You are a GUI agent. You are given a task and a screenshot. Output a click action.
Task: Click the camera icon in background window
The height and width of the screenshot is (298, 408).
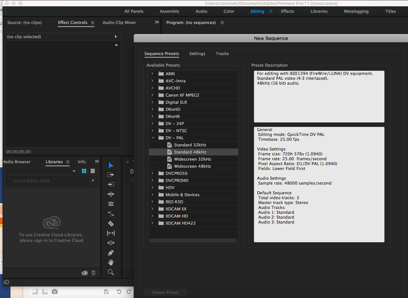tap(55, 292)
